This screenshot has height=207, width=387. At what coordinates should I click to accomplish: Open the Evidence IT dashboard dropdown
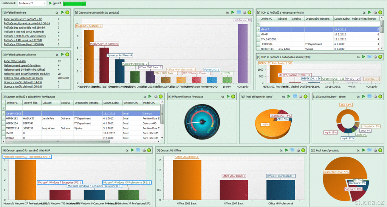point(44,3)
